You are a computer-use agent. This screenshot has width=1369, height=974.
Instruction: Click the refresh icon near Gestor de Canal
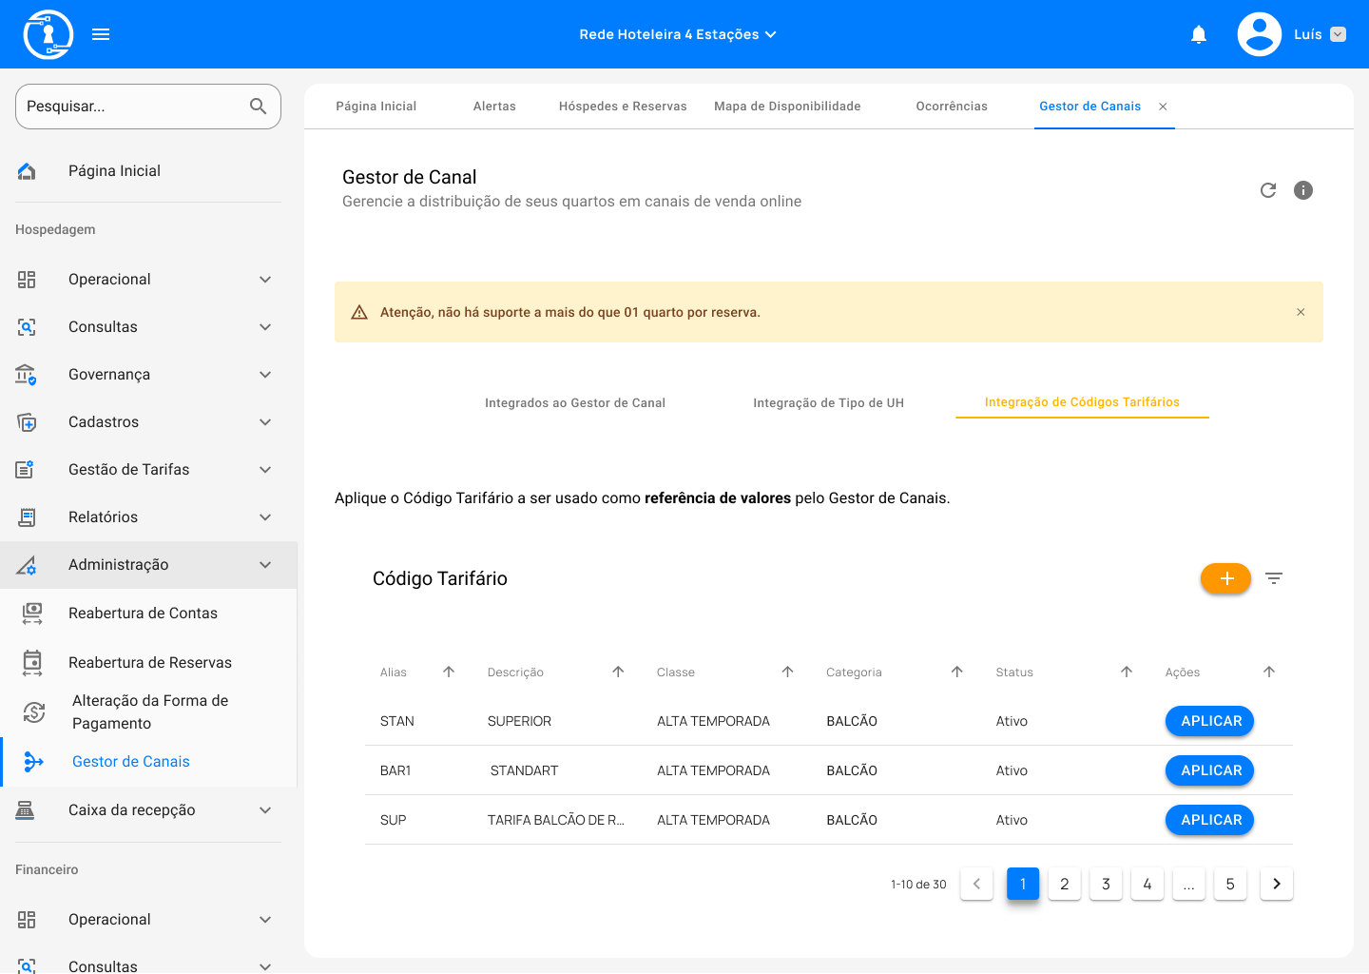tap(1268, 190)
